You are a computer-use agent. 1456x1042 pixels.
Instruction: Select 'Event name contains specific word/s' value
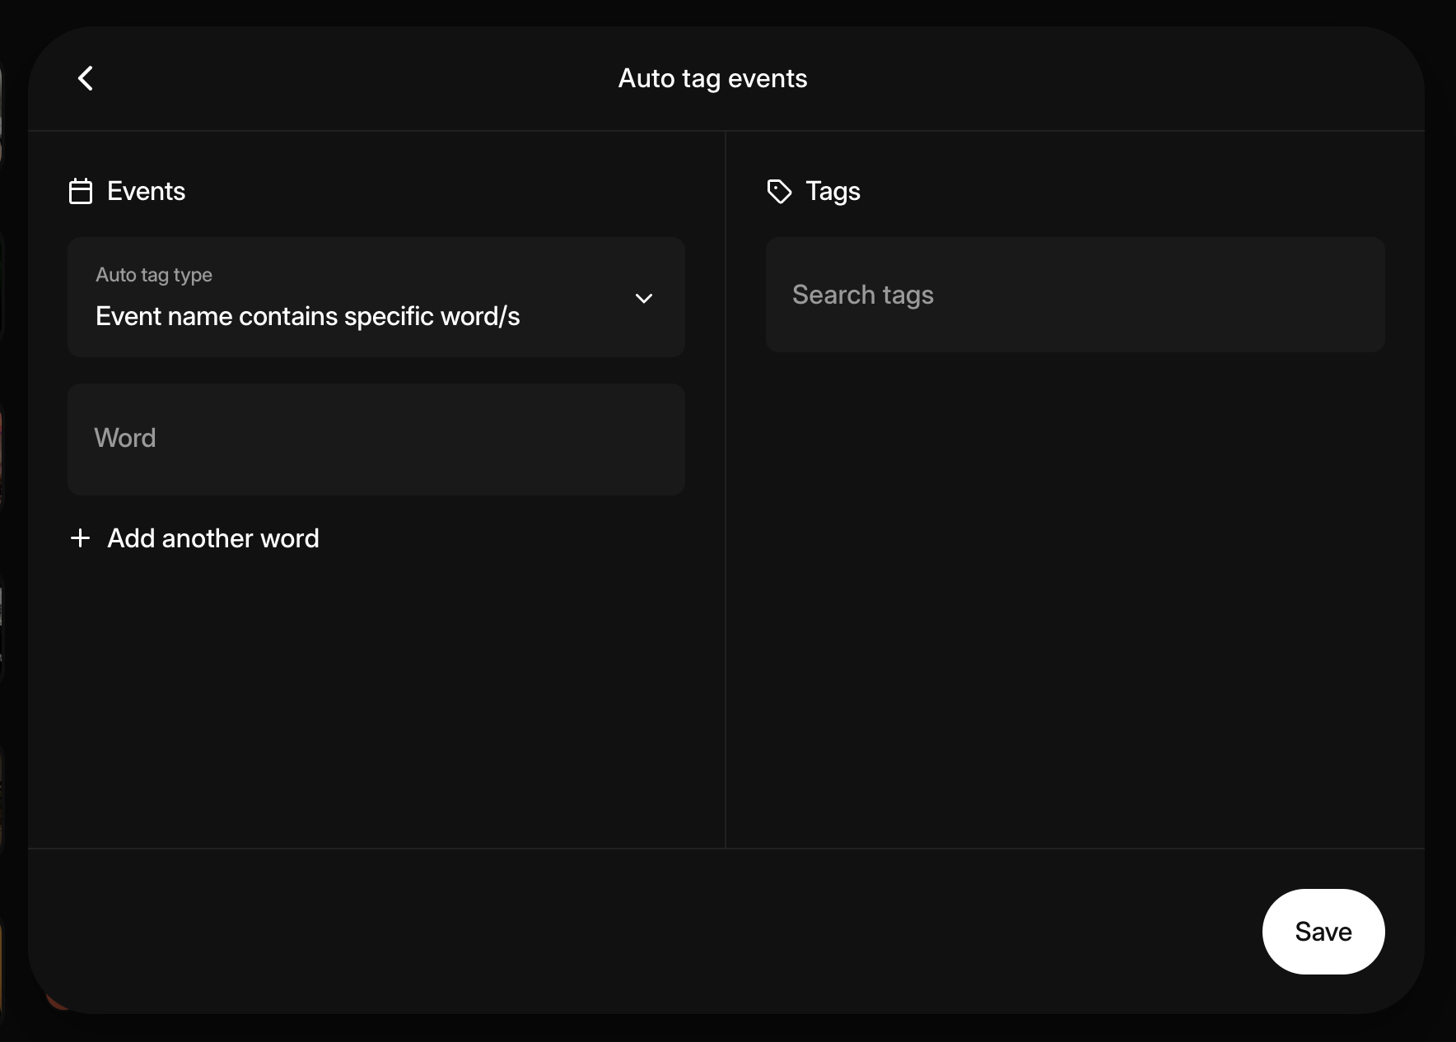tap(307, 317)
